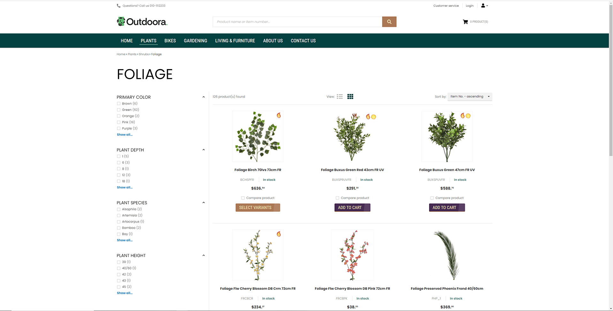Tick the Green color filter
Viewport: 613px width, 311px height.
pos(119,110)
